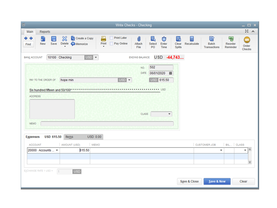Viewport: 277px width, 208px height.
Task: Collapse the ribbon with caret
Action: coord(253,31)
